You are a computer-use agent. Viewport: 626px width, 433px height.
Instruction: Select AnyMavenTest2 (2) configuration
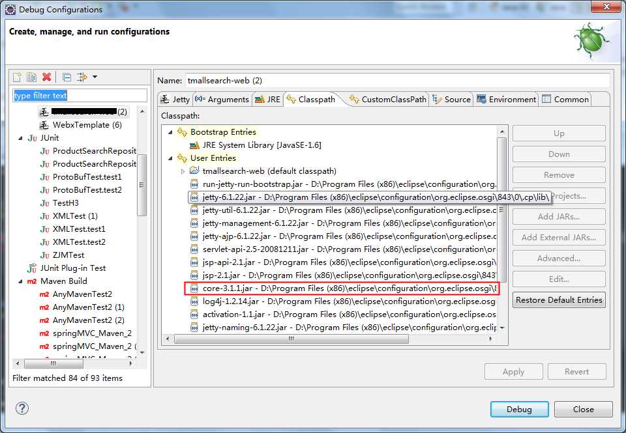point(88,320)
